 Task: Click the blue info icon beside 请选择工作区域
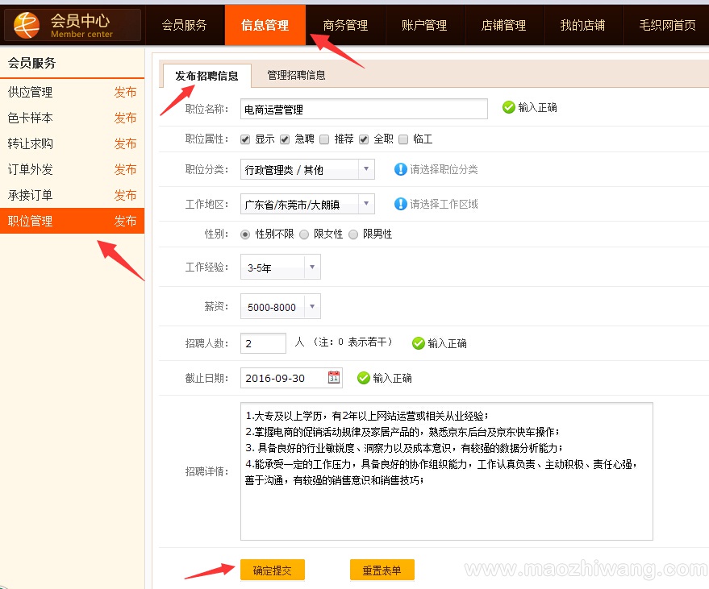[400, 204]
